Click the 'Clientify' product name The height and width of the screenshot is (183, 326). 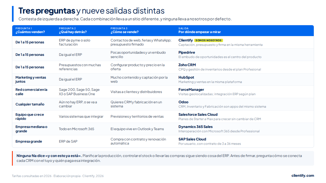tap(186, 40)
